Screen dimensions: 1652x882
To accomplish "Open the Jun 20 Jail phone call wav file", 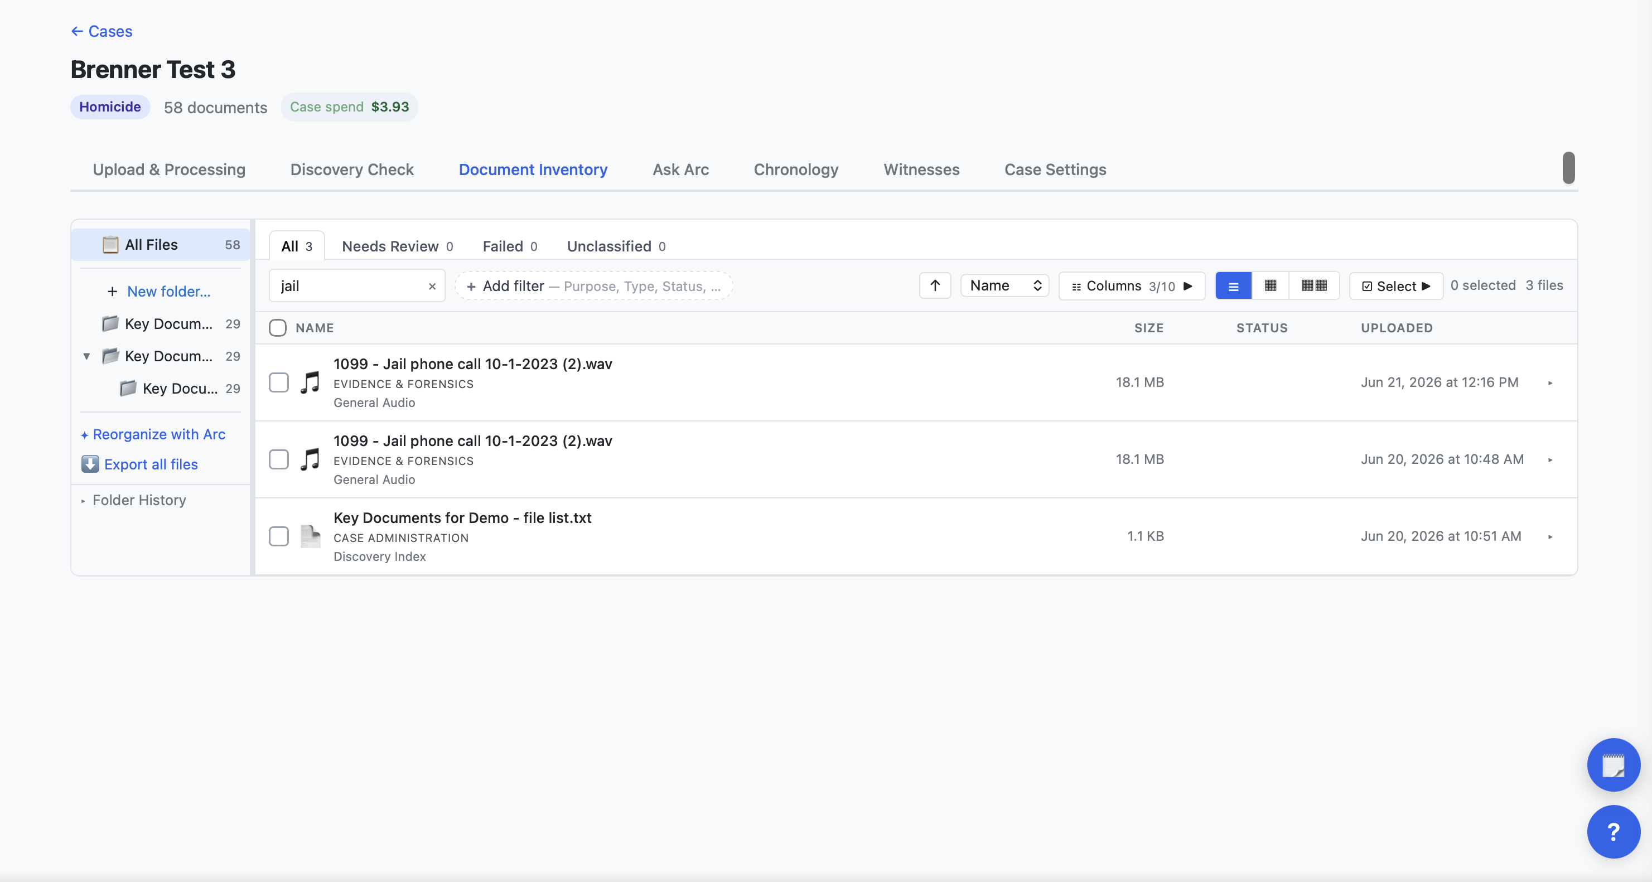I will tap(472, 441).
